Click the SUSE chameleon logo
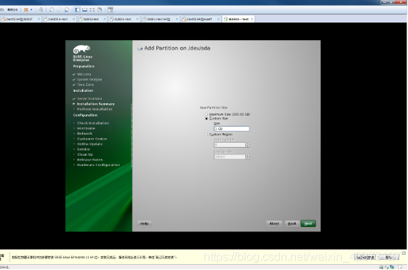The image size is (408, 270). (81, 49)
